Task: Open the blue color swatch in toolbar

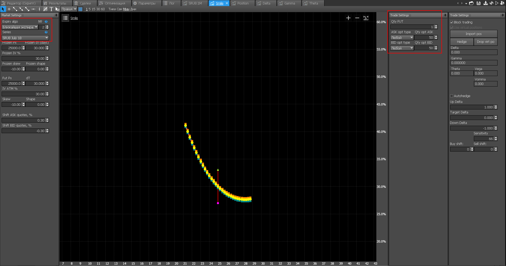Action: pyautogui.click(x=81, y=9)
